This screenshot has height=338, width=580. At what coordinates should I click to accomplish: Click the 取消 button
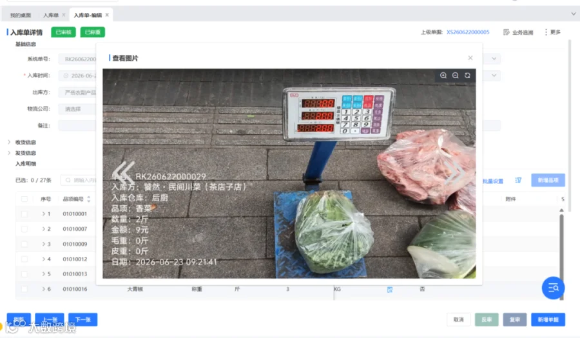(458, 319)
